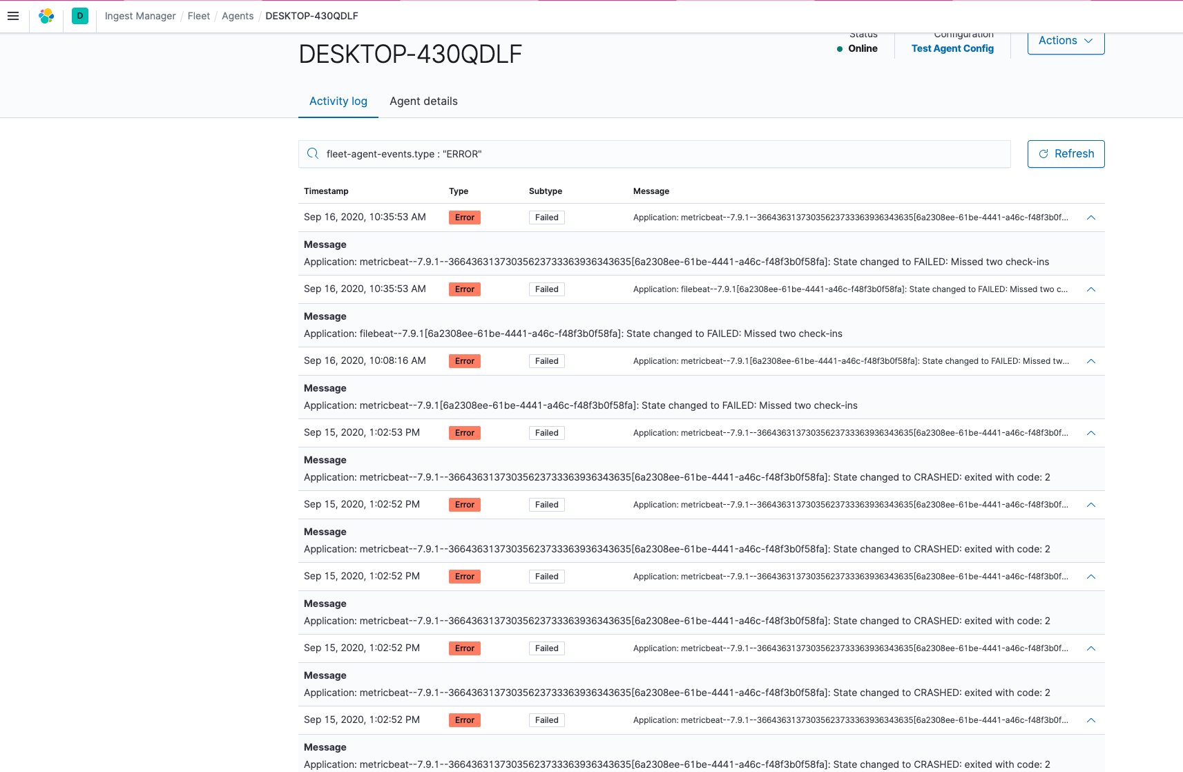Click the Elastic logo icon
Viewport: 1183px width, 772px height.
pyautogui.click(x=46, y=16)
